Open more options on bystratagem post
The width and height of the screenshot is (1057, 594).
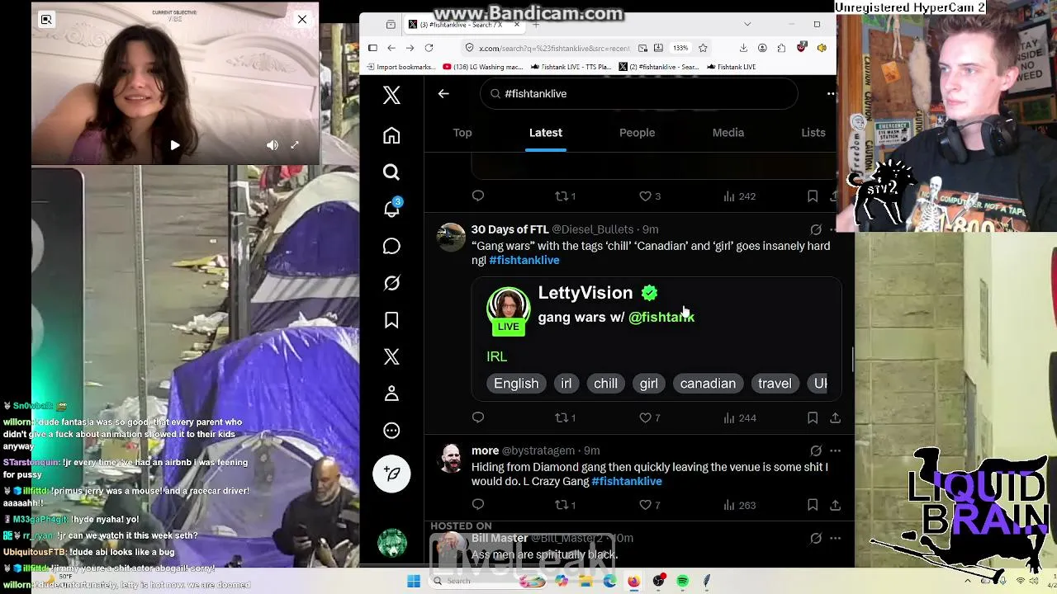pos(835,450)
